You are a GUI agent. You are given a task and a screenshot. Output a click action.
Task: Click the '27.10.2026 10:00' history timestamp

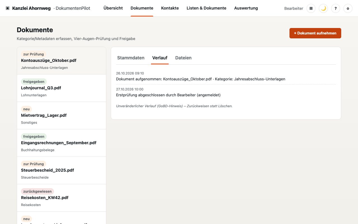[130, 89]
